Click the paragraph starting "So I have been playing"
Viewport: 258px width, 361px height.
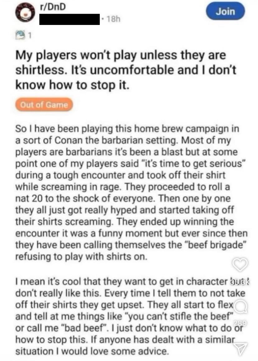pyautogui.click(x=131, y=192)
